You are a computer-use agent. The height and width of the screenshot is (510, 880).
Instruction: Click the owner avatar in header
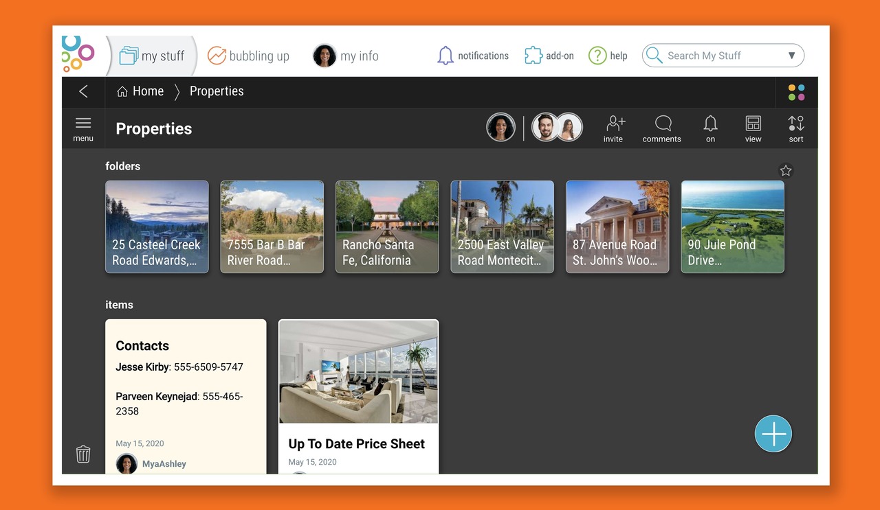500,128
